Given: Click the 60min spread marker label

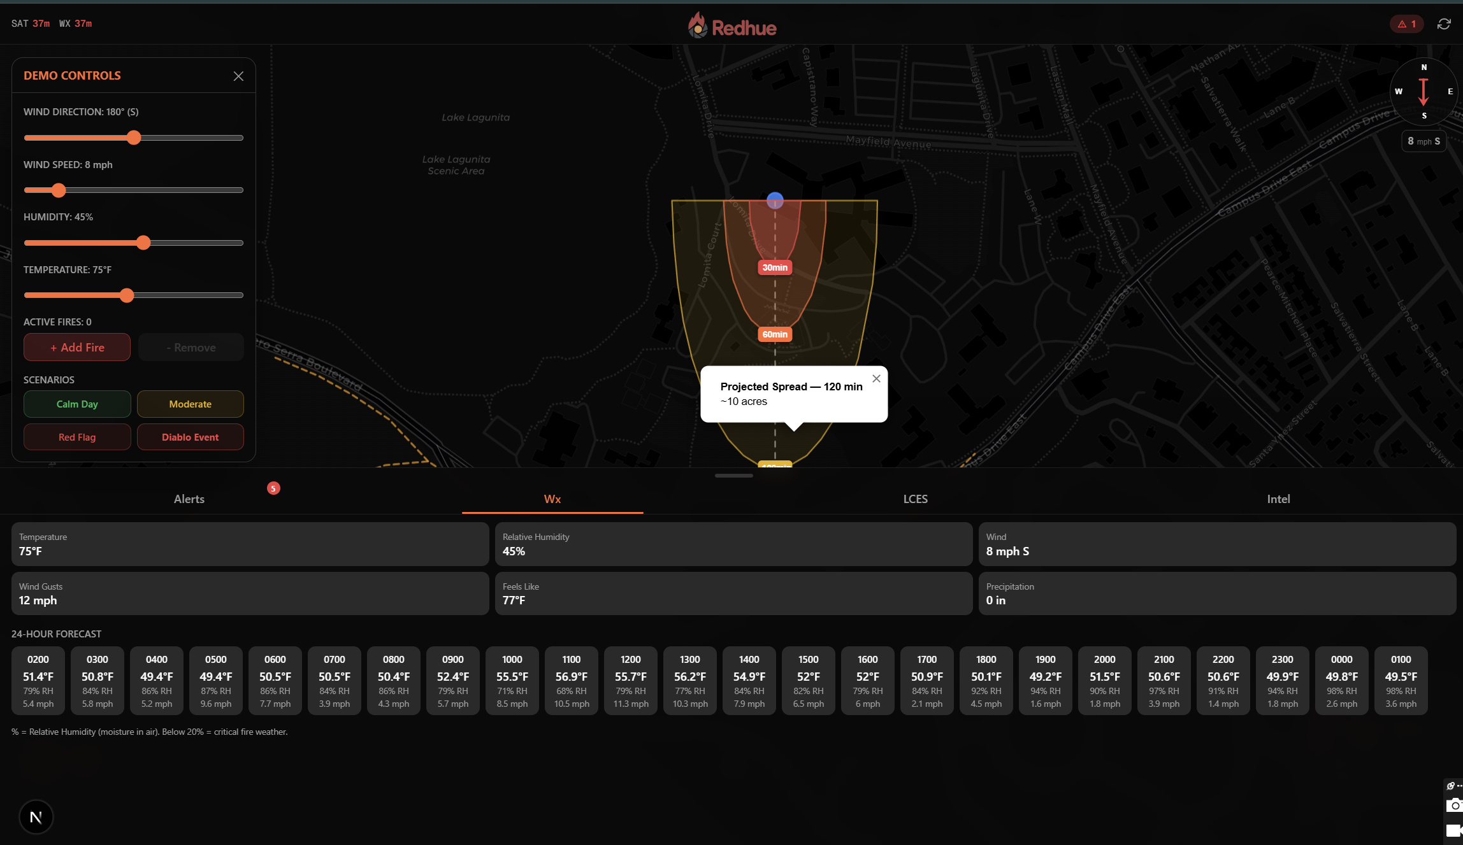Looking at the screenshot, I should pyautogui.click(x=775, y=334).
